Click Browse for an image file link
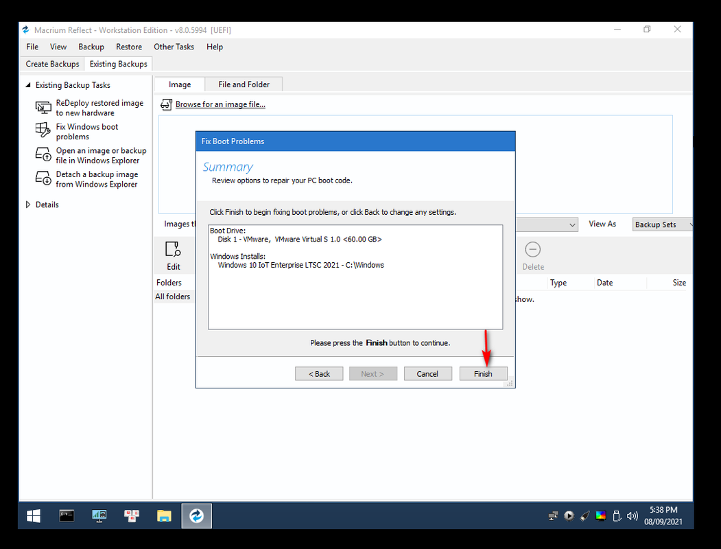The width and height of the screenshot is (721, 549). tap(220, 104)
